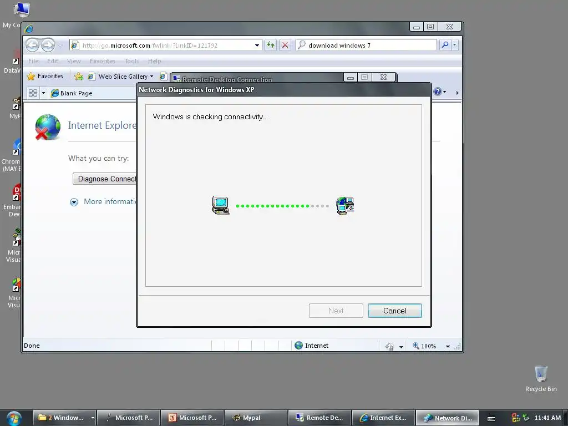568x426 pixels.
Task: Open the address bar history dropdown
Action: pyautogui.click(x=257, y=45)
